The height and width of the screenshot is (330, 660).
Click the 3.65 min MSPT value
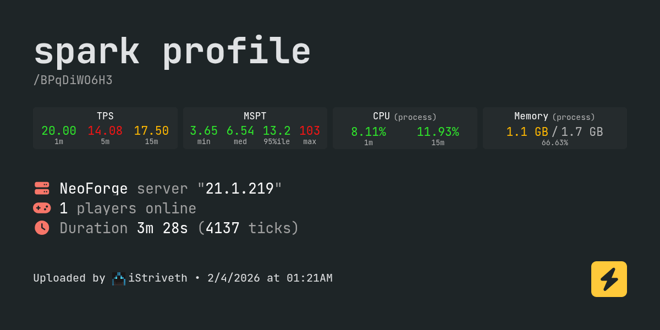[x=204, y=131]
